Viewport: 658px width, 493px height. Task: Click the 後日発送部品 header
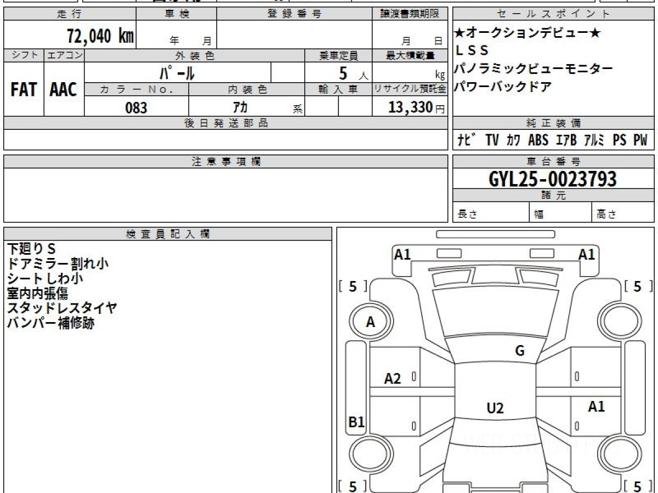226,123
